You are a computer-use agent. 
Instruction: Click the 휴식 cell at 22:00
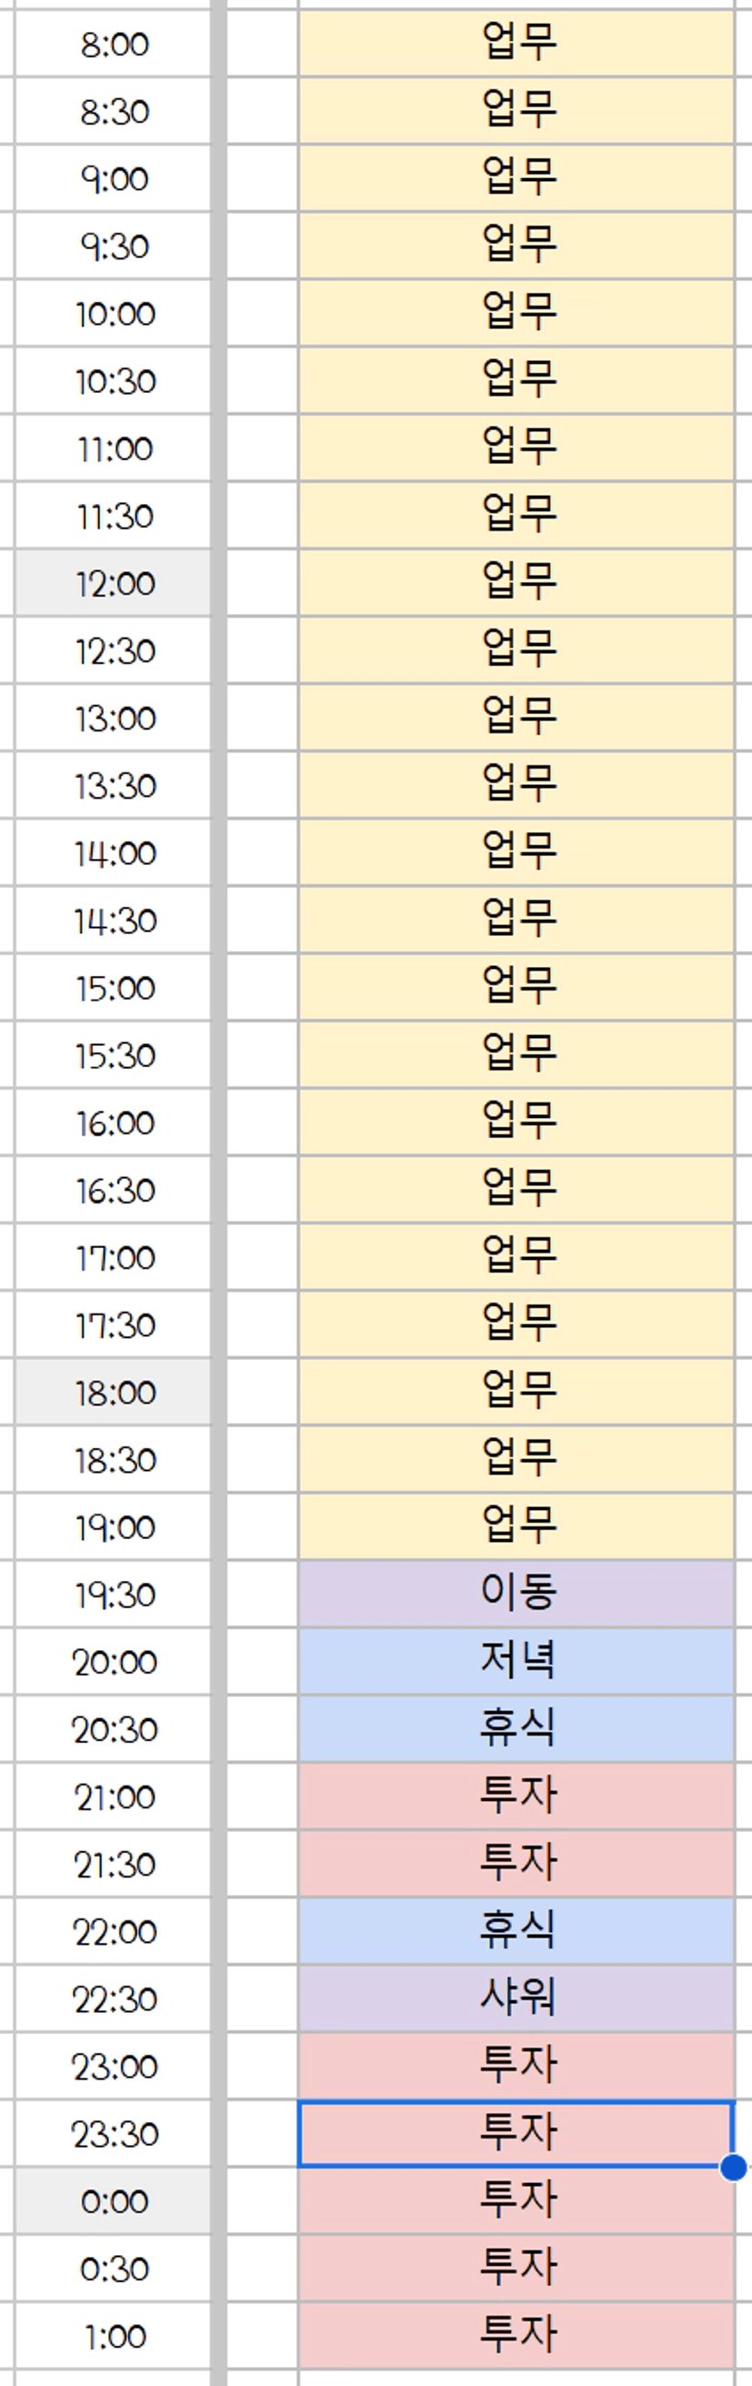516,1930
